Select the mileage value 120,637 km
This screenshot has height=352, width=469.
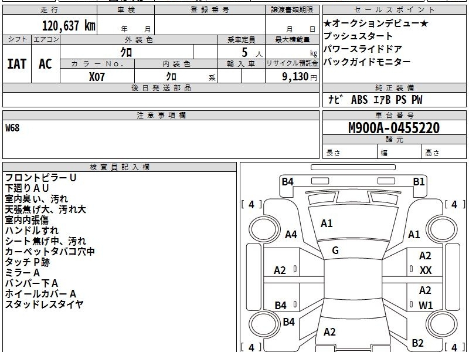pos(69,26)
